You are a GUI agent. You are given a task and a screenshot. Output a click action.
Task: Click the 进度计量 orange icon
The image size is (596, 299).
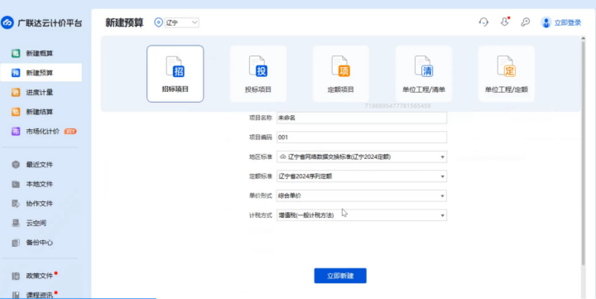pyautogui.click(x=16, y=93)
